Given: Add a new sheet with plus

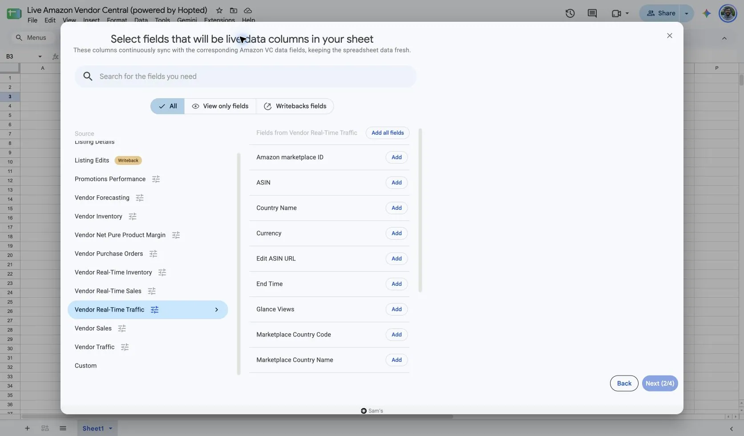Looking at the screenshot, I should click(x=27, y=428).
